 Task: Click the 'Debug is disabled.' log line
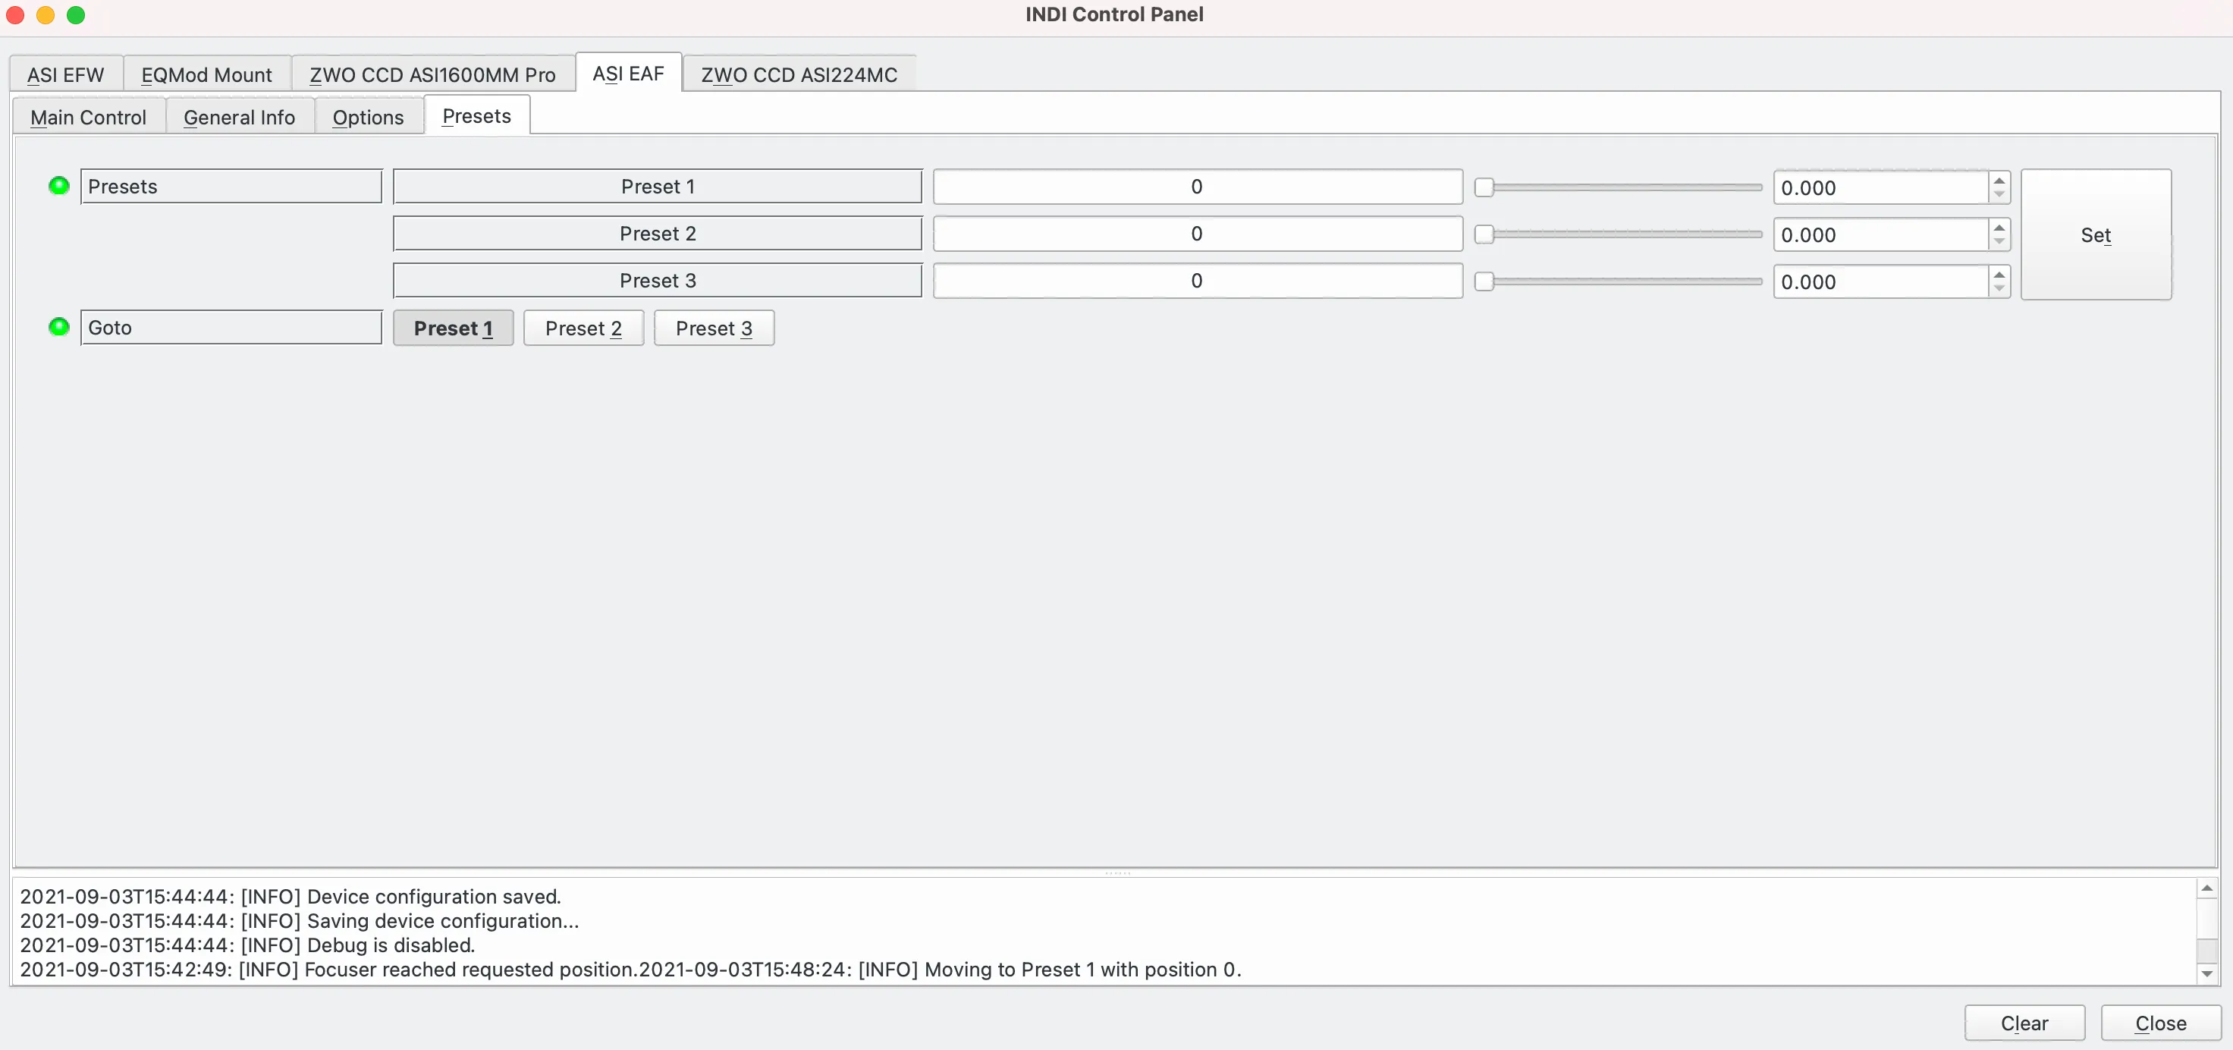pyautogui.click(x=247, y=945)
